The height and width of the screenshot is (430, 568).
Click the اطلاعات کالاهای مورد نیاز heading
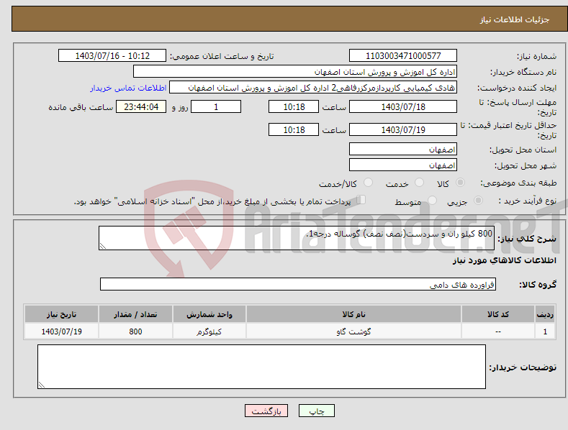tap(504, 260)
